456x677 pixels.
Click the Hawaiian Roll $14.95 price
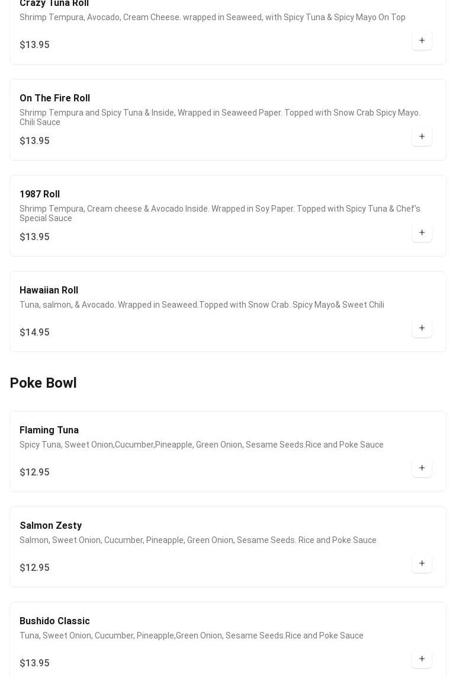click(x=34, y=333)
